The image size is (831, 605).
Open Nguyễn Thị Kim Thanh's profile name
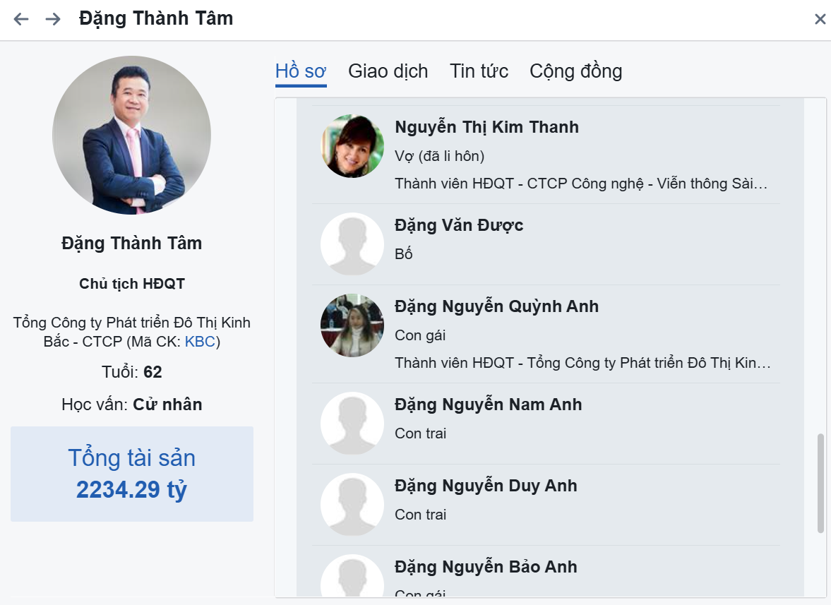pyautogui.click(x=487, y=127)
